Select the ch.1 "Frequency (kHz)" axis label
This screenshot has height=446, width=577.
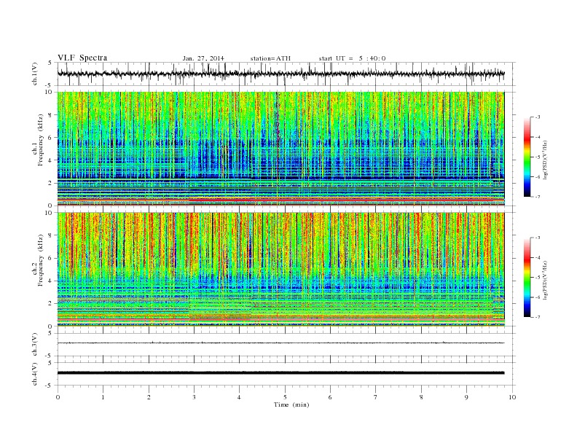coord(41,140)
